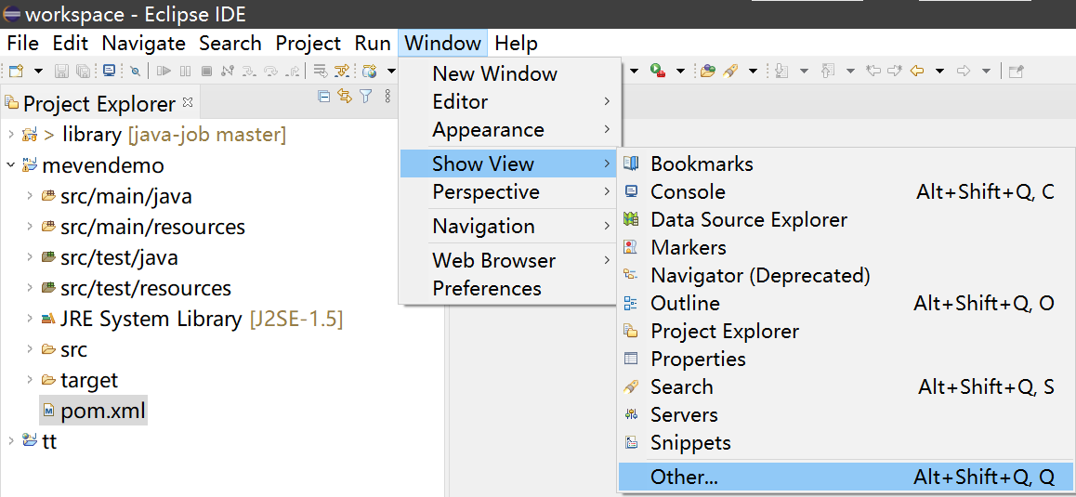Open the Help menu

tap(516, 44)
